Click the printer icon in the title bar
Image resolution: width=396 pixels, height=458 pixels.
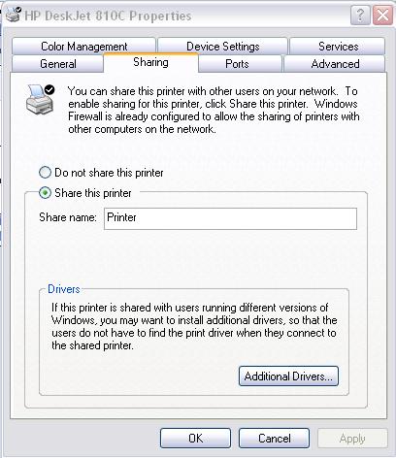(14, 15)
